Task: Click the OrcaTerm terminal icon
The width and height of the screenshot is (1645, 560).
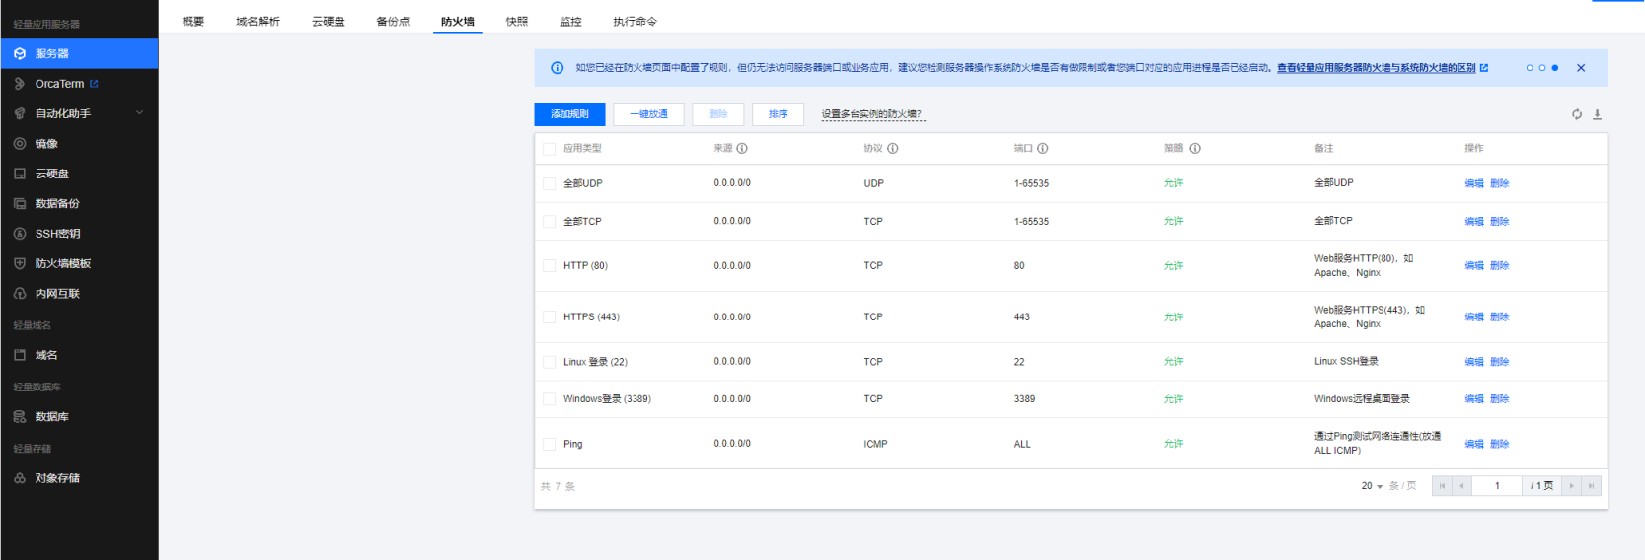Action: 20,84
